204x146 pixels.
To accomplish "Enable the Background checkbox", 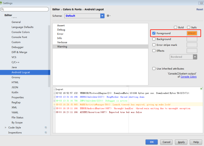I will (154, 39).
